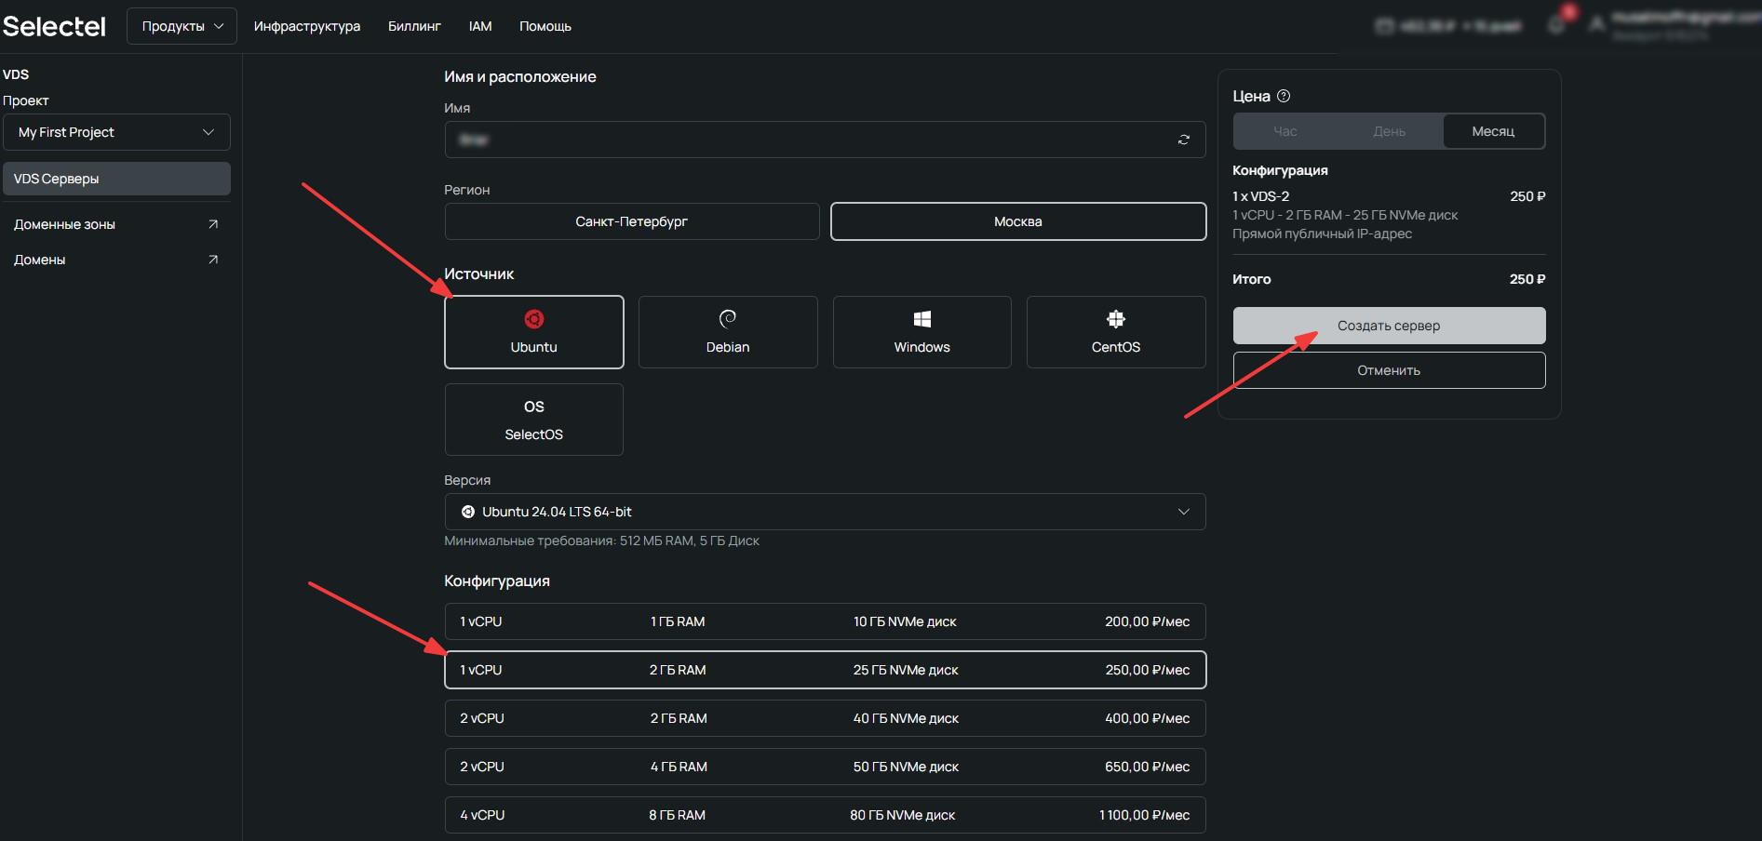Choose SelectOS as the source

tap(534, 420)
